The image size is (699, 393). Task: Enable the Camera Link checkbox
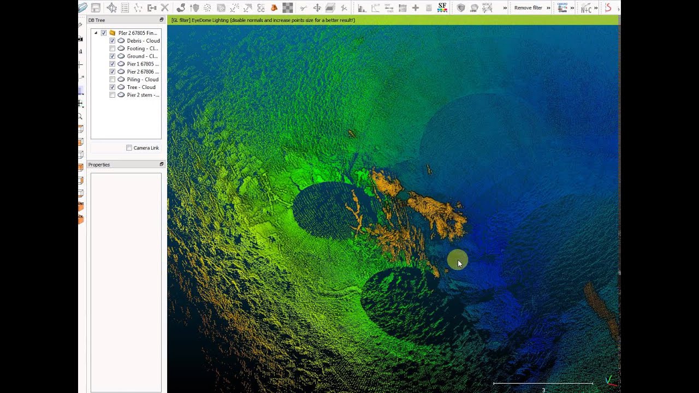129,148
